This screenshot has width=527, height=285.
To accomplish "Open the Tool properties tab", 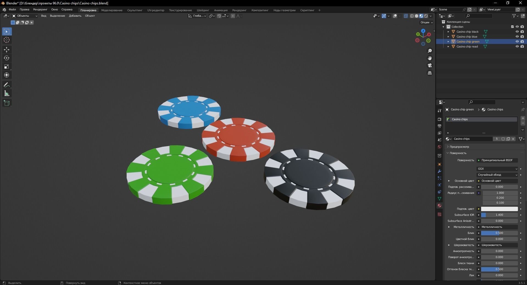I will tap(439, 110).
